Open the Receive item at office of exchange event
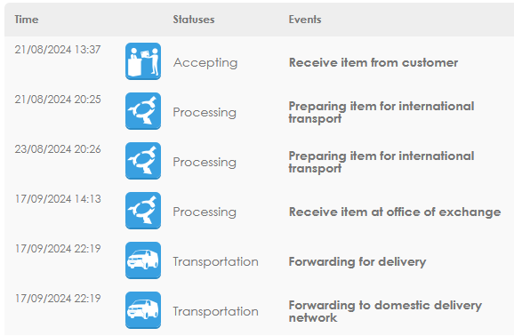Screen dimensions: 514x336 [x=395, y=212]
